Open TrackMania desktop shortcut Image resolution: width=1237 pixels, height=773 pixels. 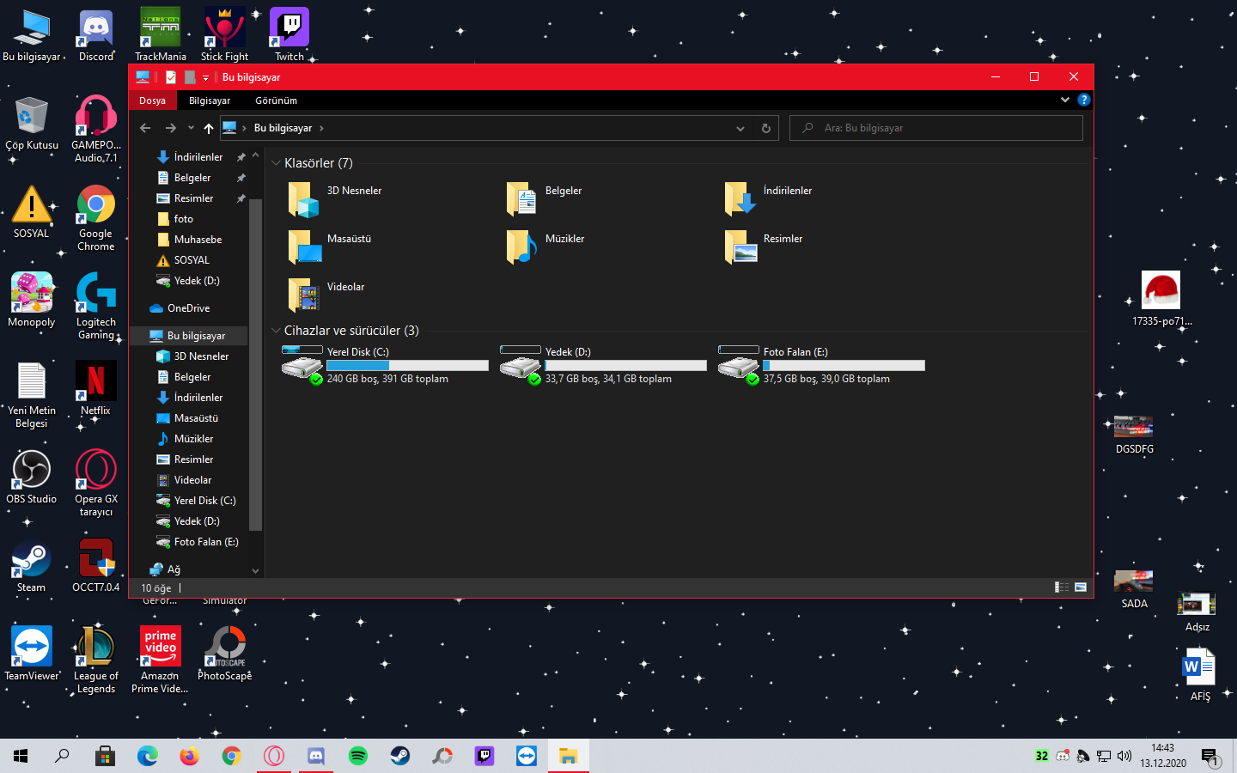tap(161, 36)
